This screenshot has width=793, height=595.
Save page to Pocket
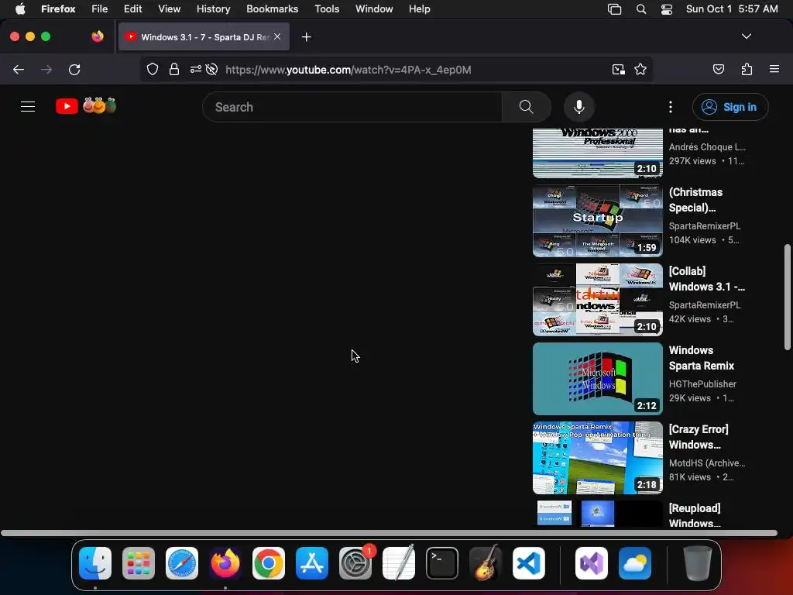coord(719,69)
